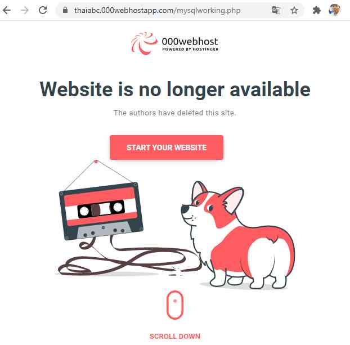Click the SCROLL DOWN text link

(x=175, y=337)
